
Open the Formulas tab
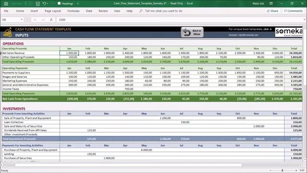click(73, 11)
